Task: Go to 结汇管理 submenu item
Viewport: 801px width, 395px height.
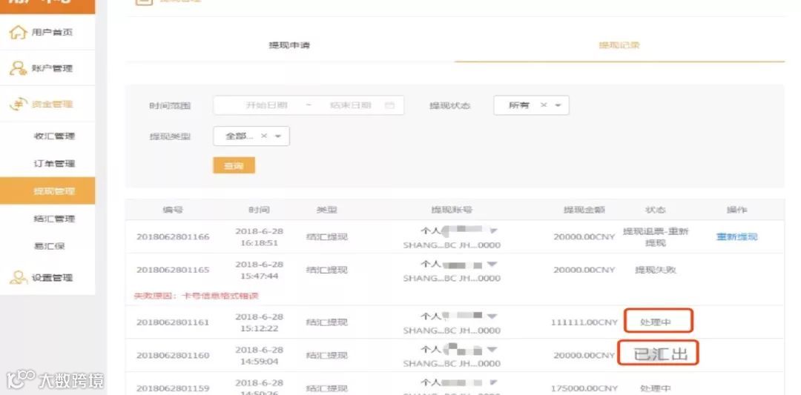Action: point(54,219)
